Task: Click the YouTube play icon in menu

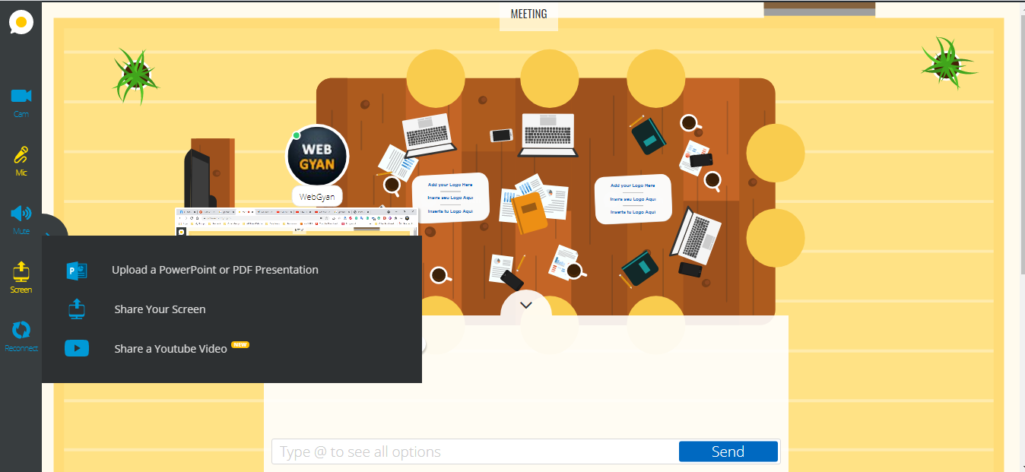Action: [77, 348]
